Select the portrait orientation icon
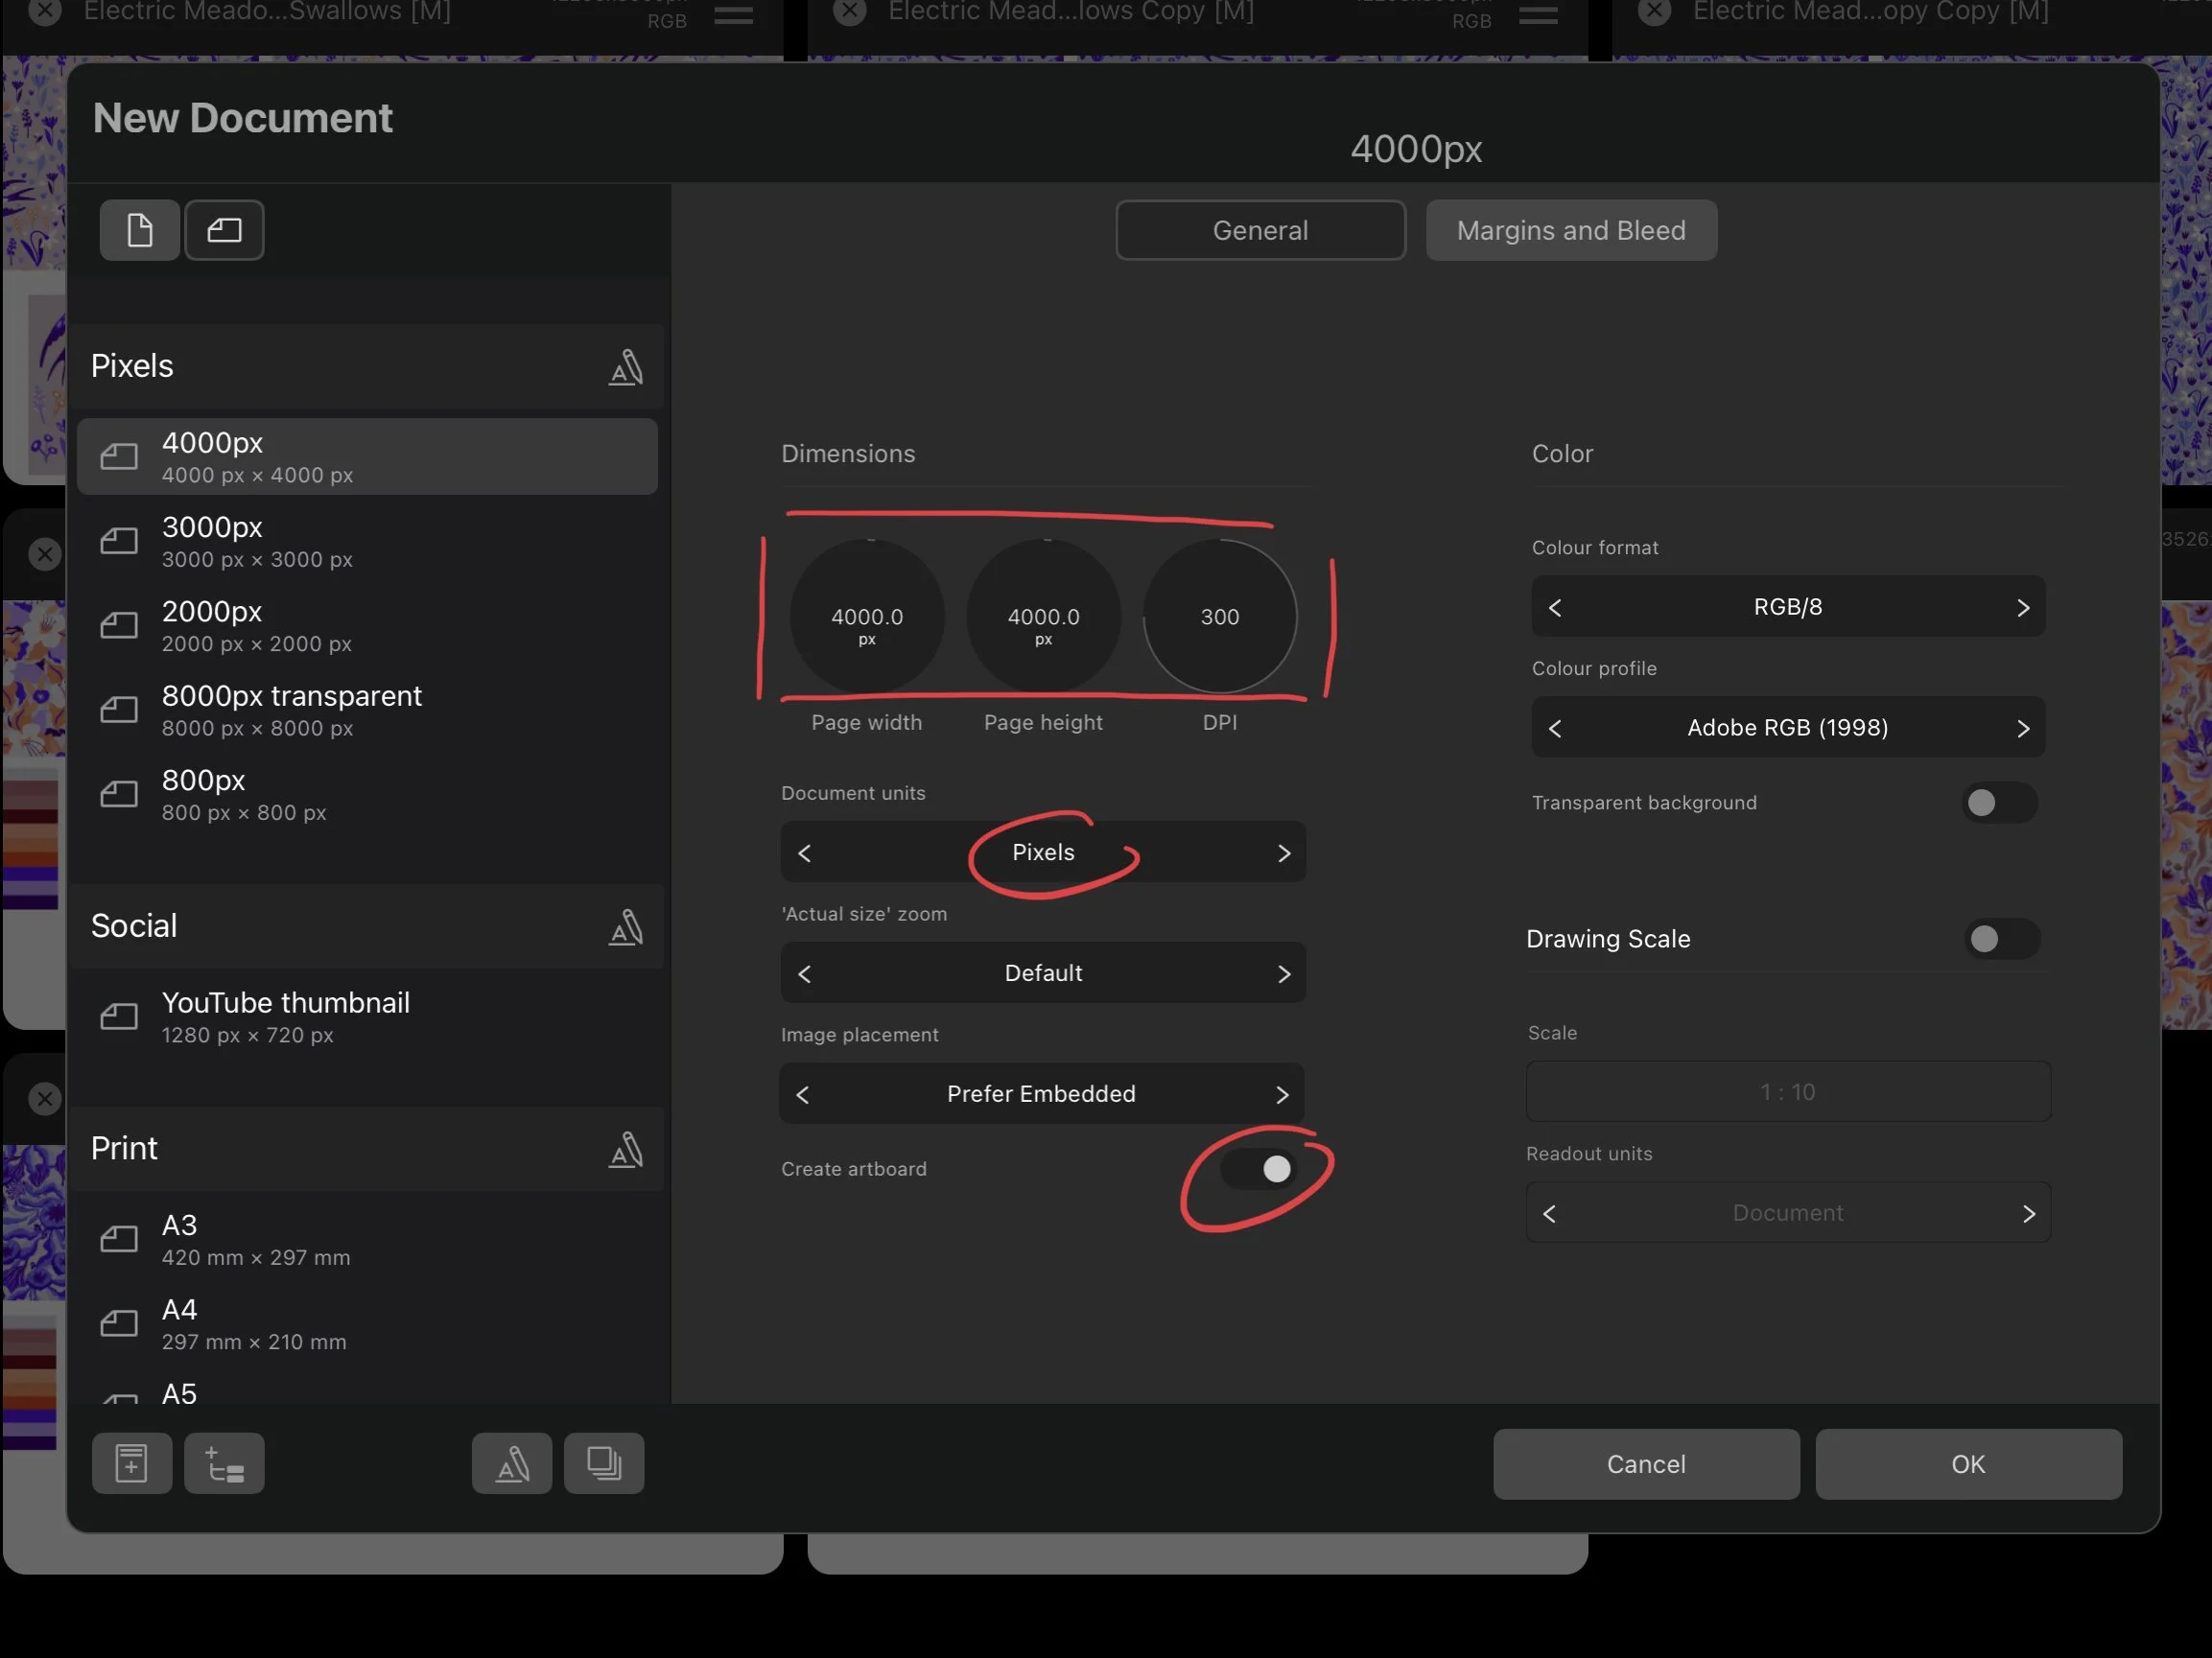The width and height of the screenshot is (2212, 1658). pyautogui.click(x=140, y=230)
